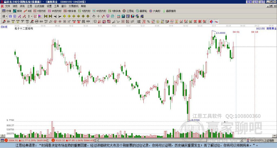277x148 pixels.
Task: Open the 文件 menu
Action: (x=8, y=6)
